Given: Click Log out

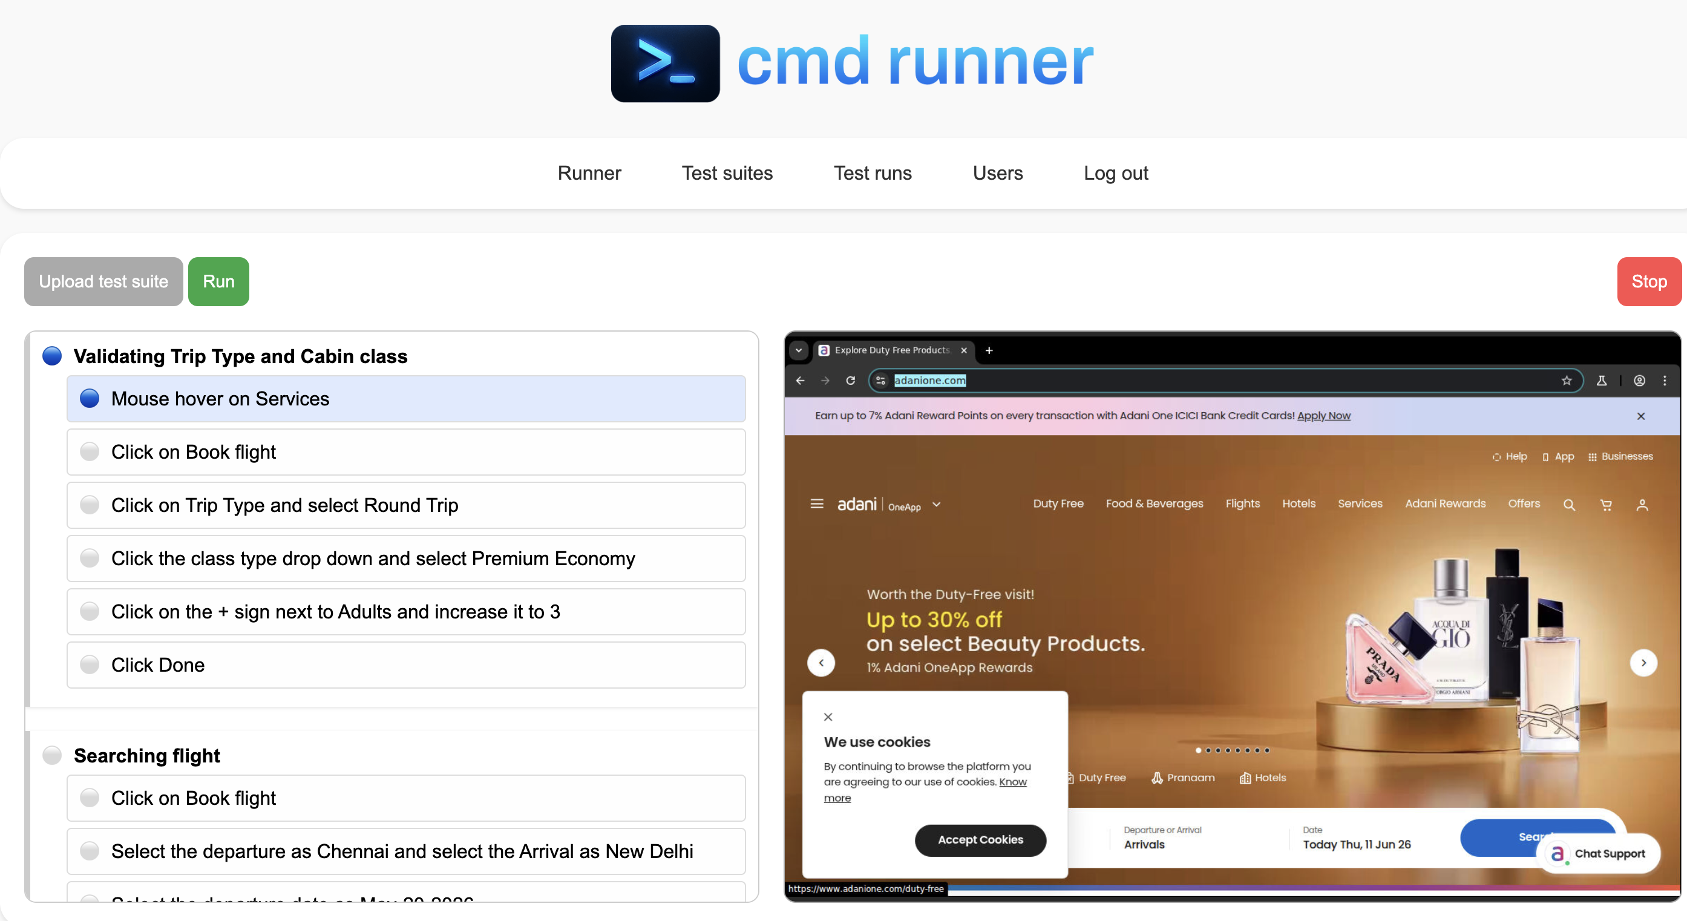Looking at the screenshot, I should (1115, 173).
